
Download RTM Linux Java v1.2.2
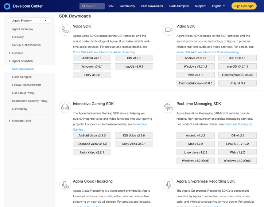pos(195,152)
